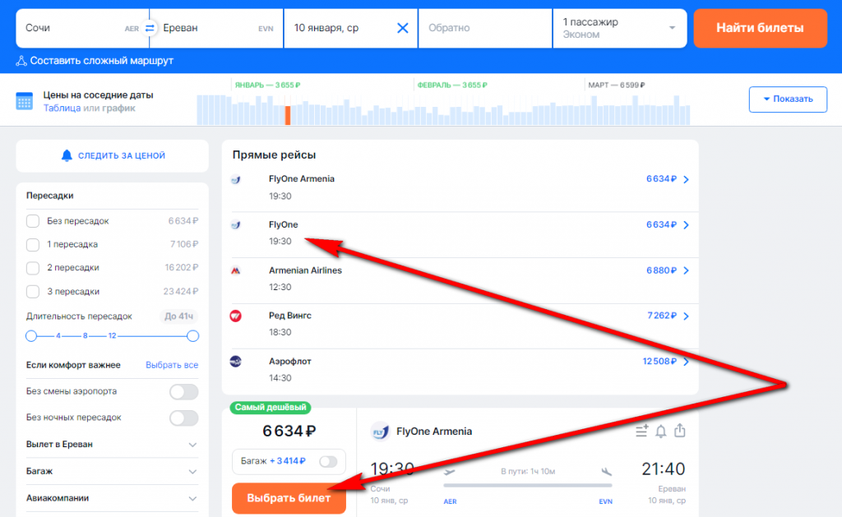Select Ред Вингс 18:30 flight row
This screenshot has width=842, height=517.
coord(460,325)
